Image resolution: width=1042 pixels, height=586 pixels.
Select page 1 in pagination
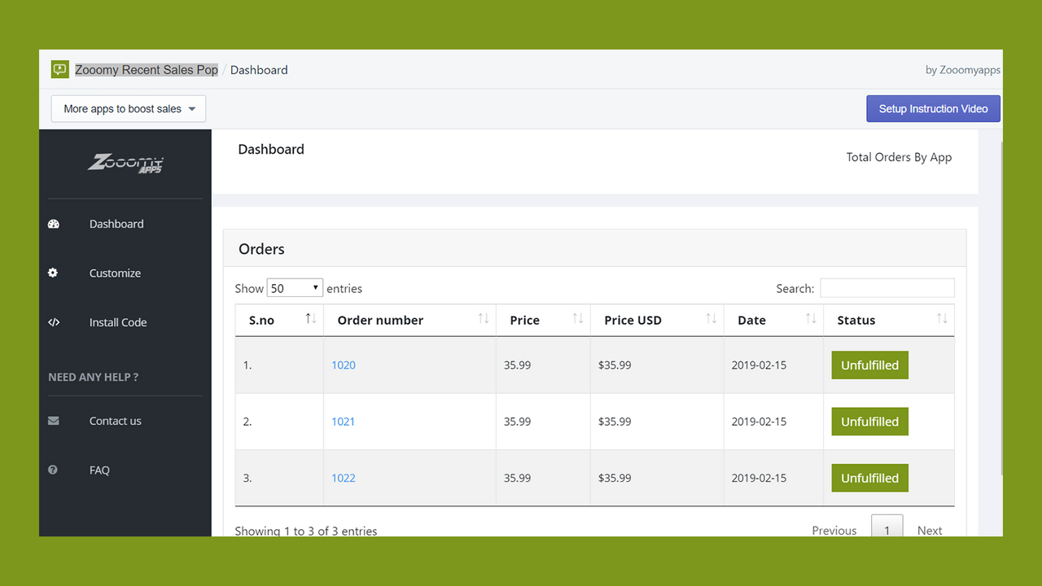click(887, 527)
